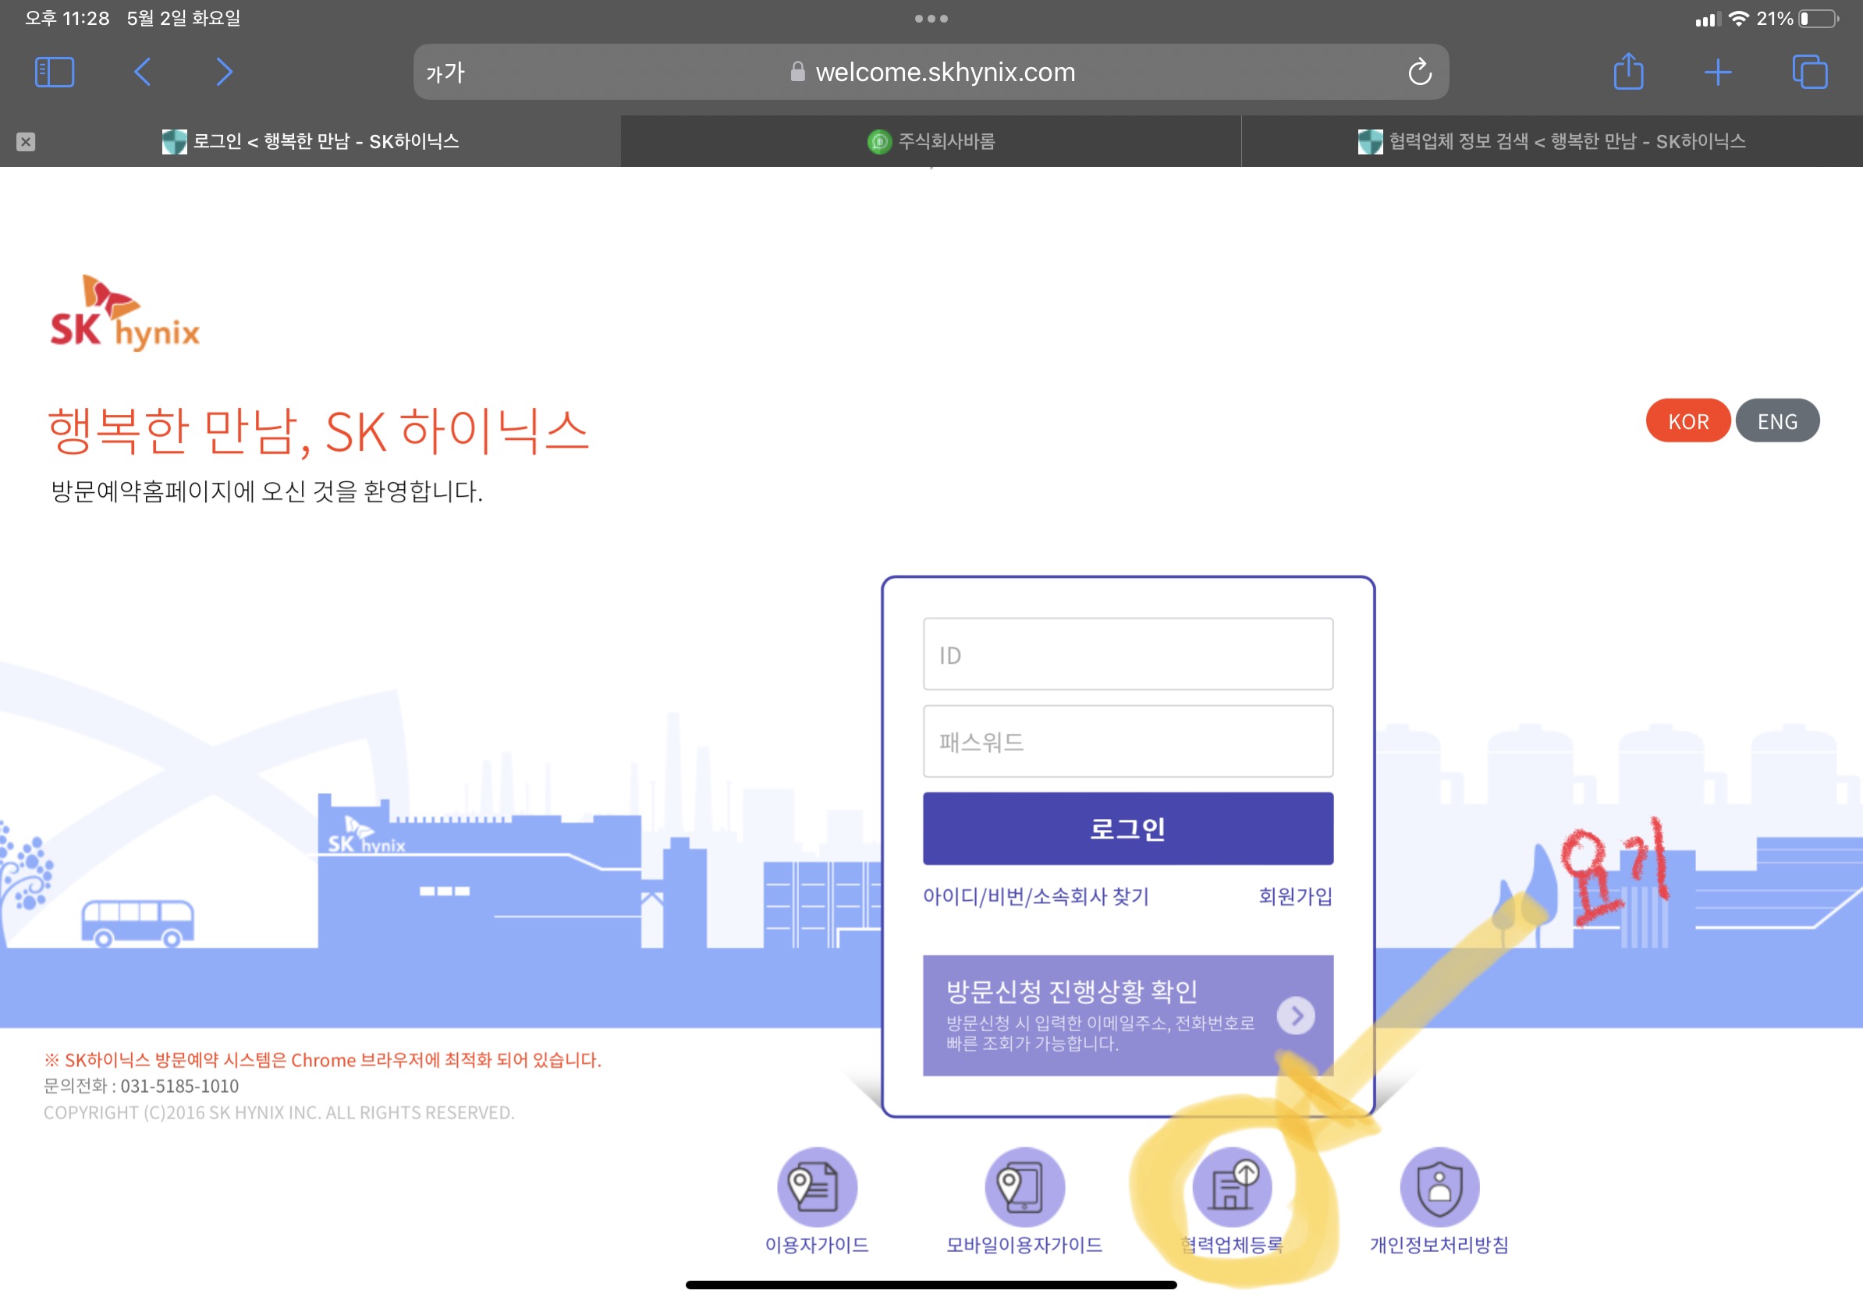Image resolution: width=1863 pixels, height=1301 pixels.
Task: Open the 회원가입 link
Action: click(x=1296, y=896)
